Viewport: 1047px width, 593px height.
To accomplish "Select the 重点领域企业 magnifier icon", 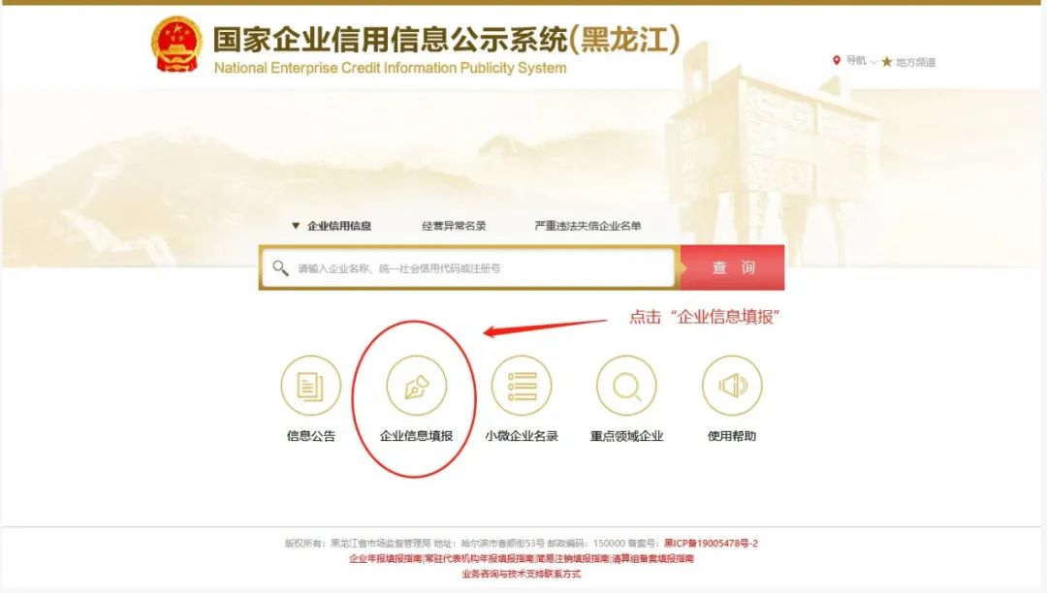I will tap(626, 386).
